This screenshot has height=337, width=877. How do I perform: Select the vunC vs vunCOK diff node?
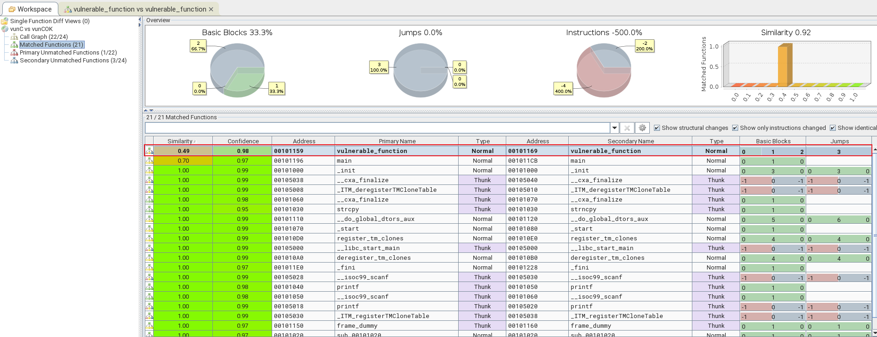pyautogui.click(x=31, y=29)
